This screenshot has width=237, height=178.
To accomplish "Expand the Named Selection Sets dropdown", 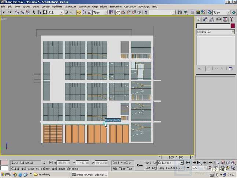I will [x=174, y=12].
